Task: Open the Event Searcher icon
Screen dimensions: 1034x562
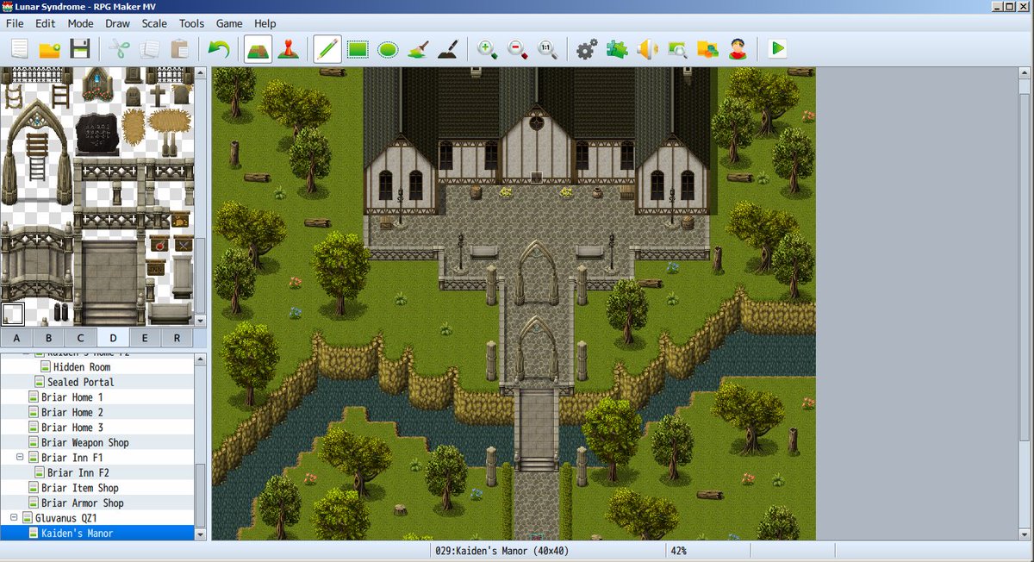Action: (x=677, y=49)
